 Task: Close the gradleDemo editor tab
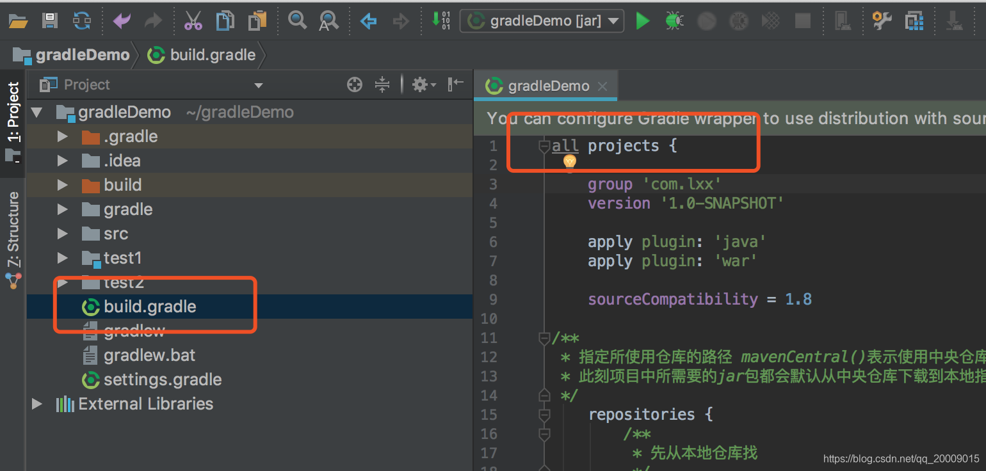coord(602,86)
